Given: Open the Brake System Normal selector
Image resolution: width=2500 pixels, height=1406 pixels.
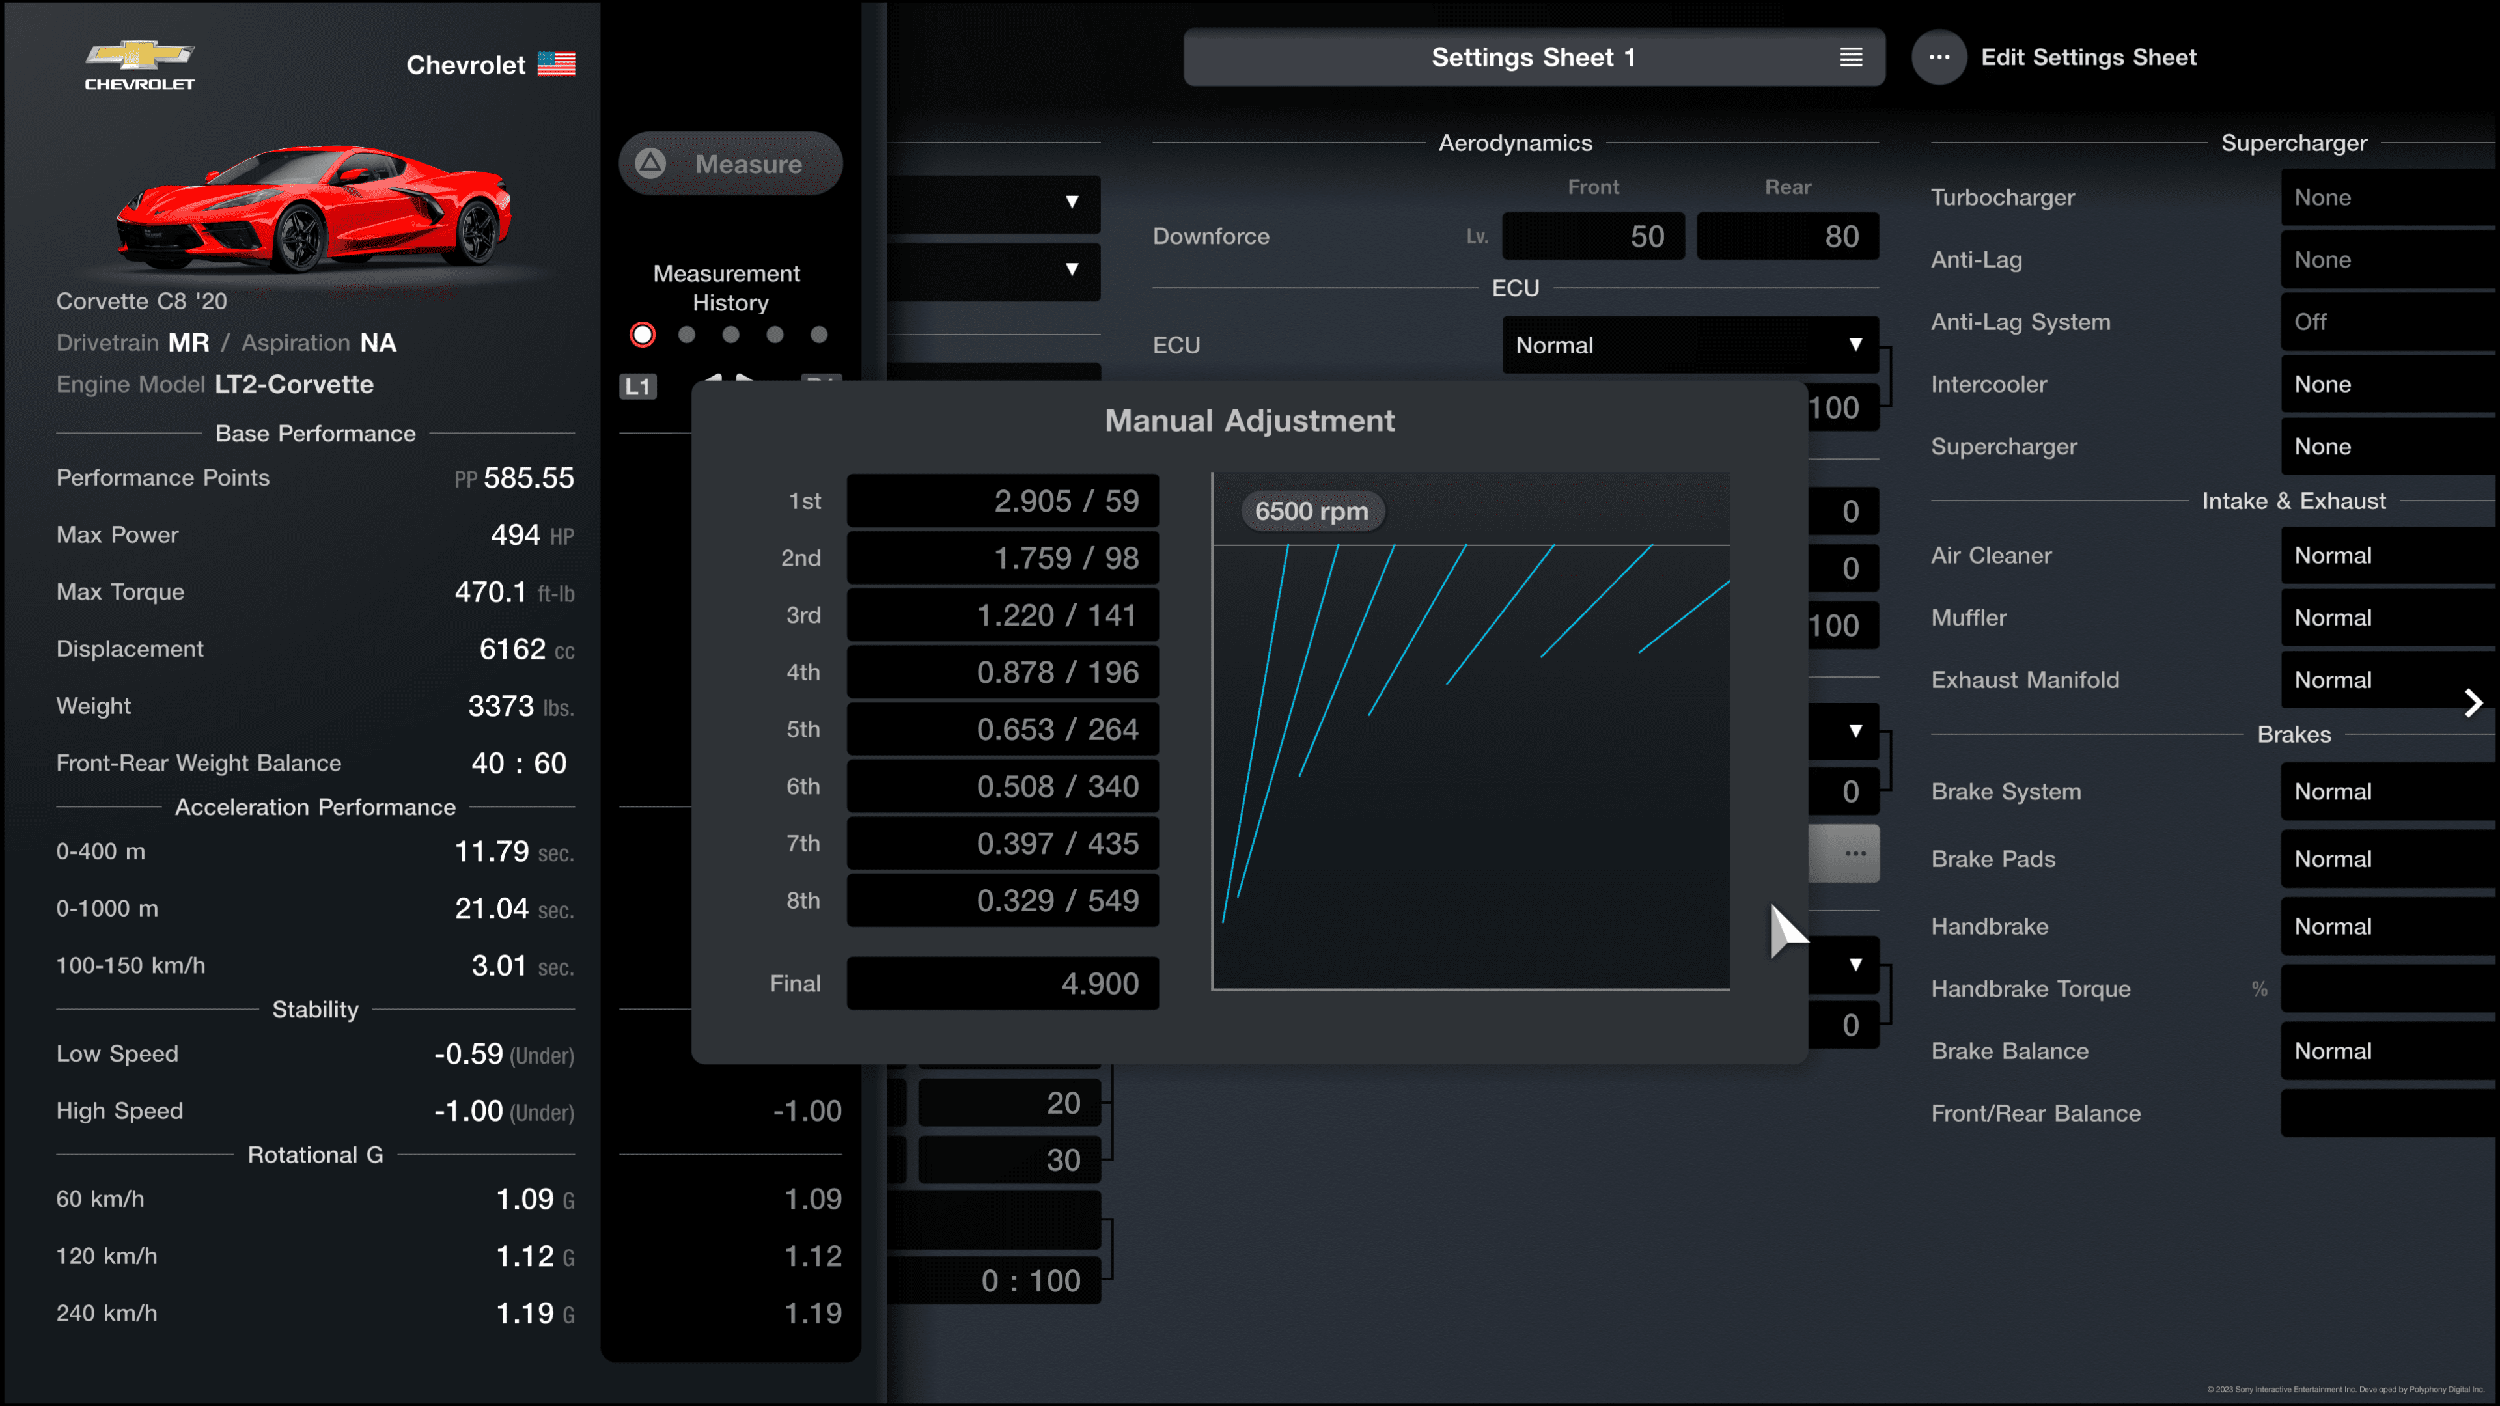Looking at the screenshot, I should click(2389, 791).
